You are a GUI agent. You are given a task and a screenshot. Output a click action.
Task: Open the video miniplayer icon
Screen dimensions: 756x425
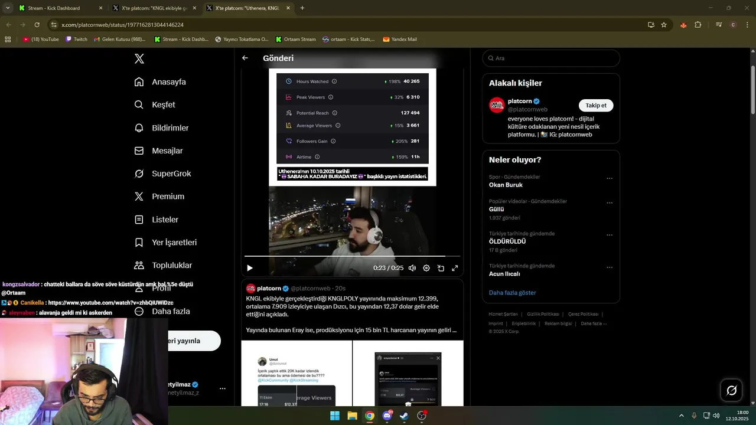(x=441, y=268)
